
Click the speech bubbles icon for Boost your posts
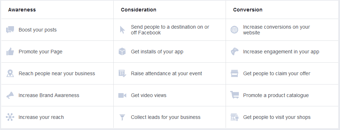[x=10, y=30]
